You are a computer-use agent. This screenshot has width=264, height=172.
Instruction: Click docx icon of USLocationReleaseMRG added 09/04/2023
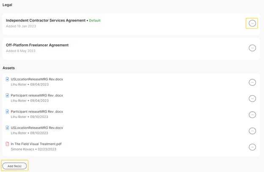(7, 79)
